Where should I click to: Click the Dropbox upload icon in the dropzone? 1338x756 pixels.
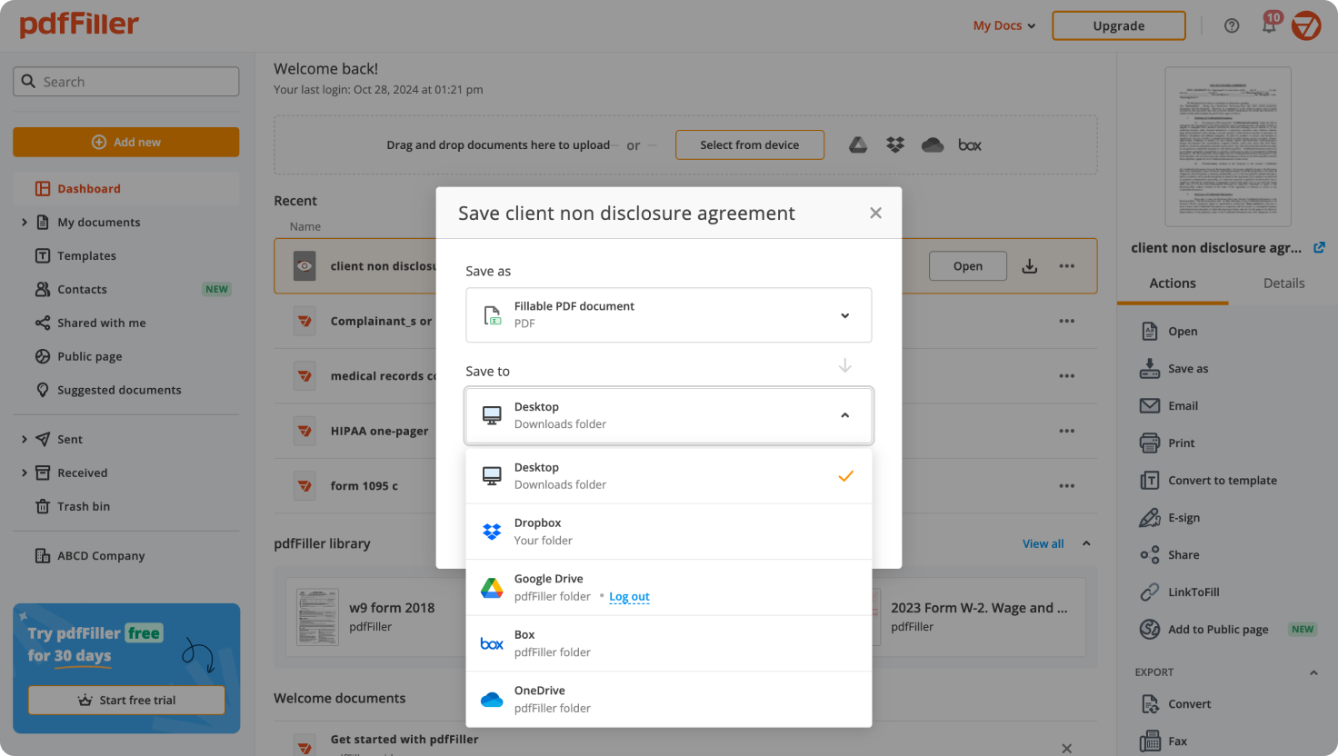[x=895, y=145]
